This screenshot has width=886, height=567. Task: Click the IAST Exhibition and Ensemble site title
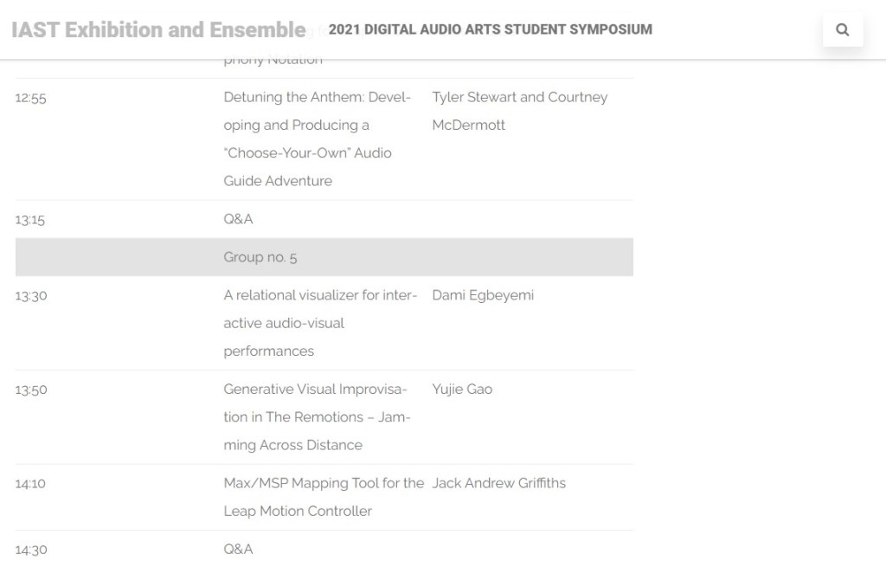158,30
